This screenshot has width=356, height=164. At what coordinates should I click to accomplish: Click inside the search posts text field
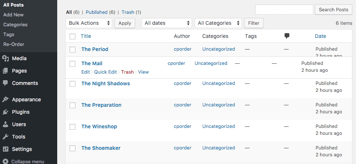[284, 9]
